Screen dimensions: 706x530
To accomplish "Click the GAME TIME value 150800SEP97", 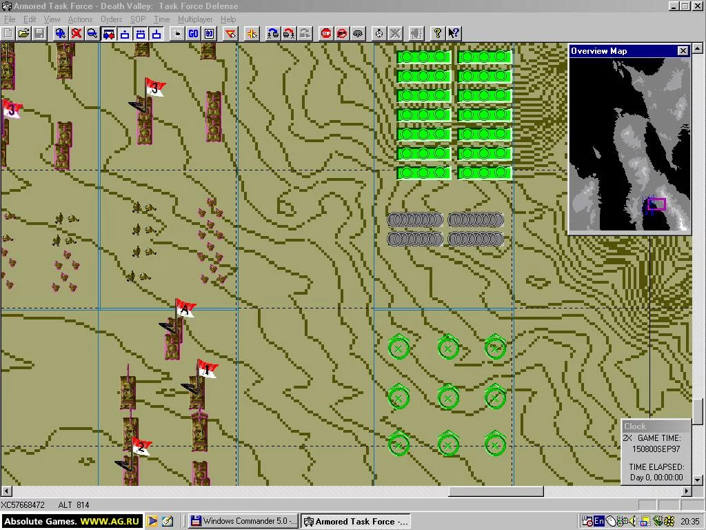I will [656, 449].
